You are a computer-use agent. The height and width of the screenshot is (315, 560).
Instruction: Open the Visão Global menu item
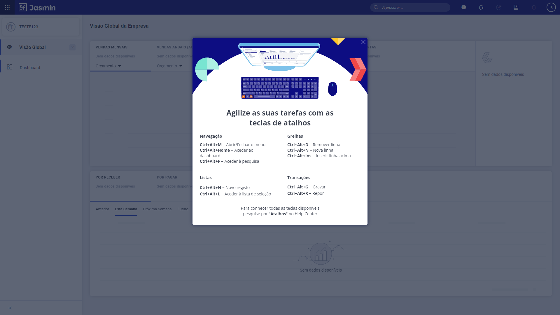point(41,47)
